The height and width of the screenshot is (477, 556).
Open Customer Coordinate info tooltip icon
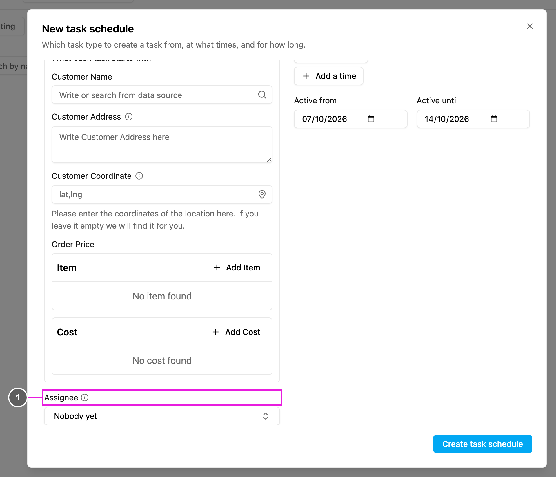pyautogui.click(x=139, y=176)
